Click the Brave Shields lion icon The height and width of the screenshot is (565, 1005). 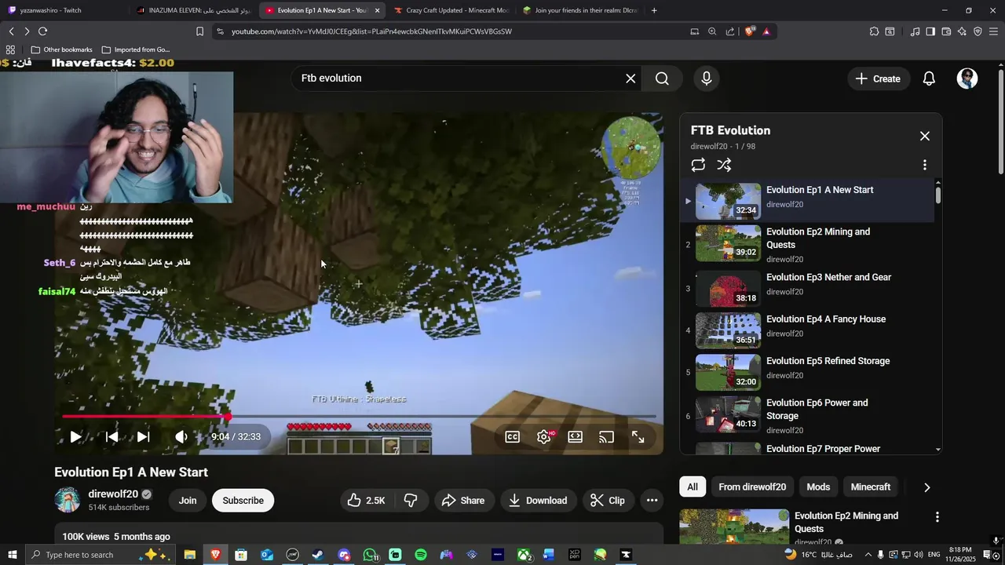pyautogui.click(x=750, y=31)
